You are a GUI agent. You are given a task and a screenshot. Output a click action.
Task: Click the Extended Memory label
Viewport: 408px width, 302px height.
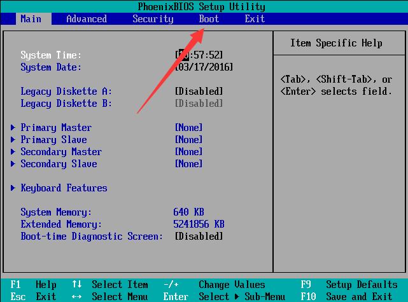pyautogui.click(x=61, y=224)
